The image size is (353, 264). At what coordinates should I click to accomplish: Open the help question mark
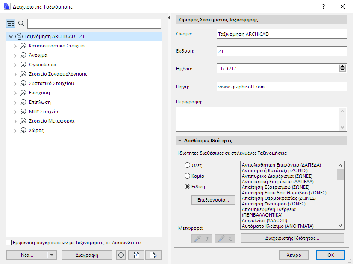click(324, 6)
